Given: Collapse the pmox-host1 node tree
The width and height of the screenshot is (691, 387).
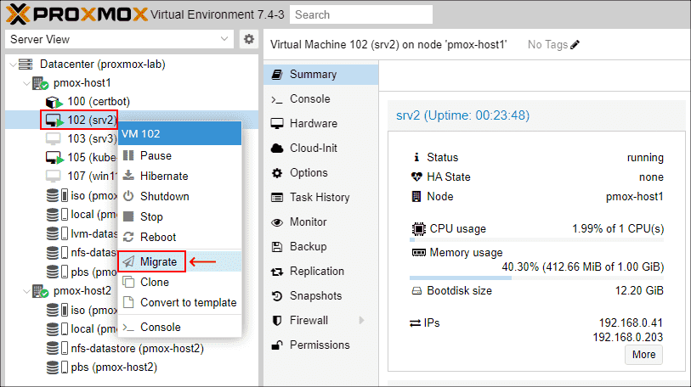Looking at the screenshot, I should click(x=25, y=84).
